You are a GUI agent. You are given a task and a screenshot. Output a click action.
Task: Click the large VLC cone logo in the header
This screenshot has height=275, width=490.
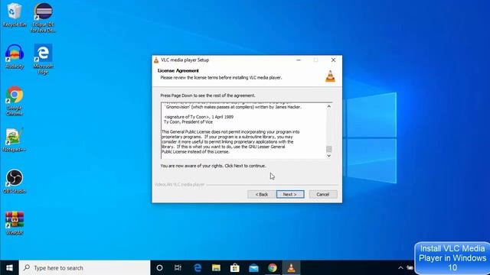(330, 76)
